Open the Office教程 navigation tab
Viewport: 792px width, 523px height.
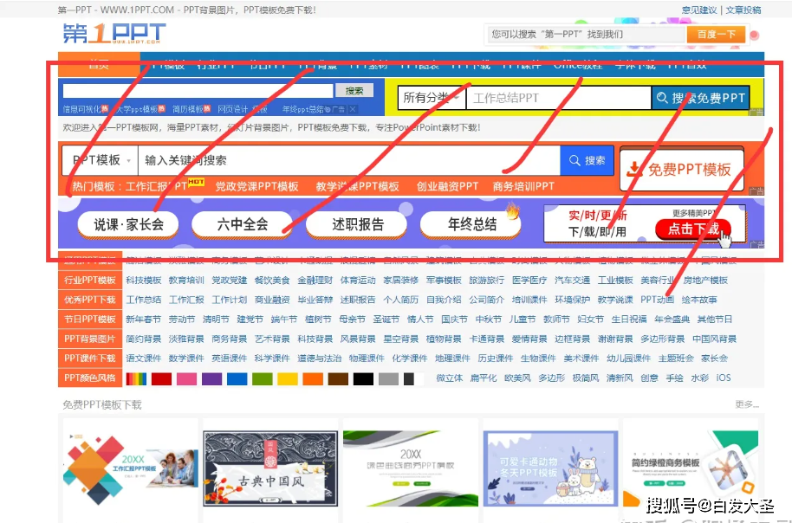(578, 65)
